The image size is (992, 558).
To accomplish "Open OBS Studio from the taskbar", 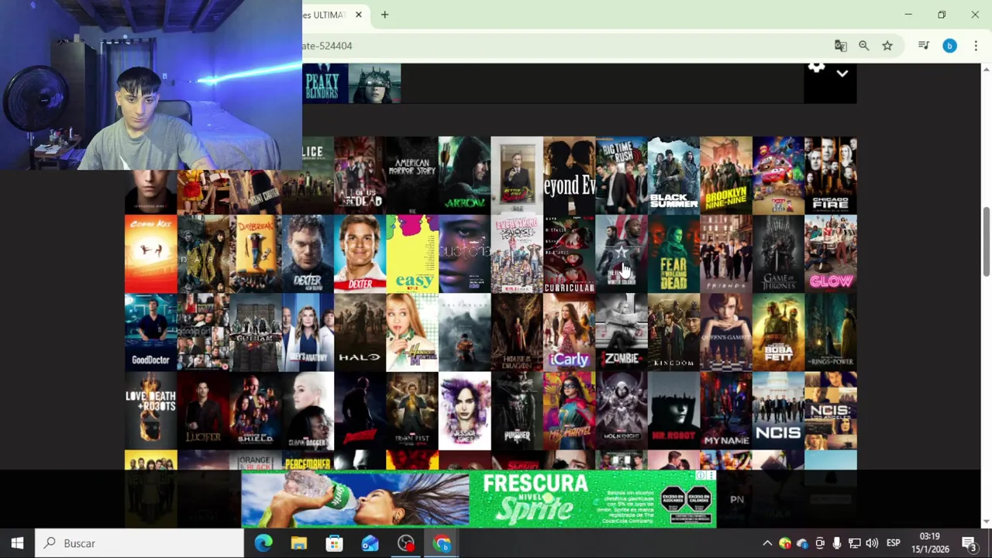I will point(405,543).
